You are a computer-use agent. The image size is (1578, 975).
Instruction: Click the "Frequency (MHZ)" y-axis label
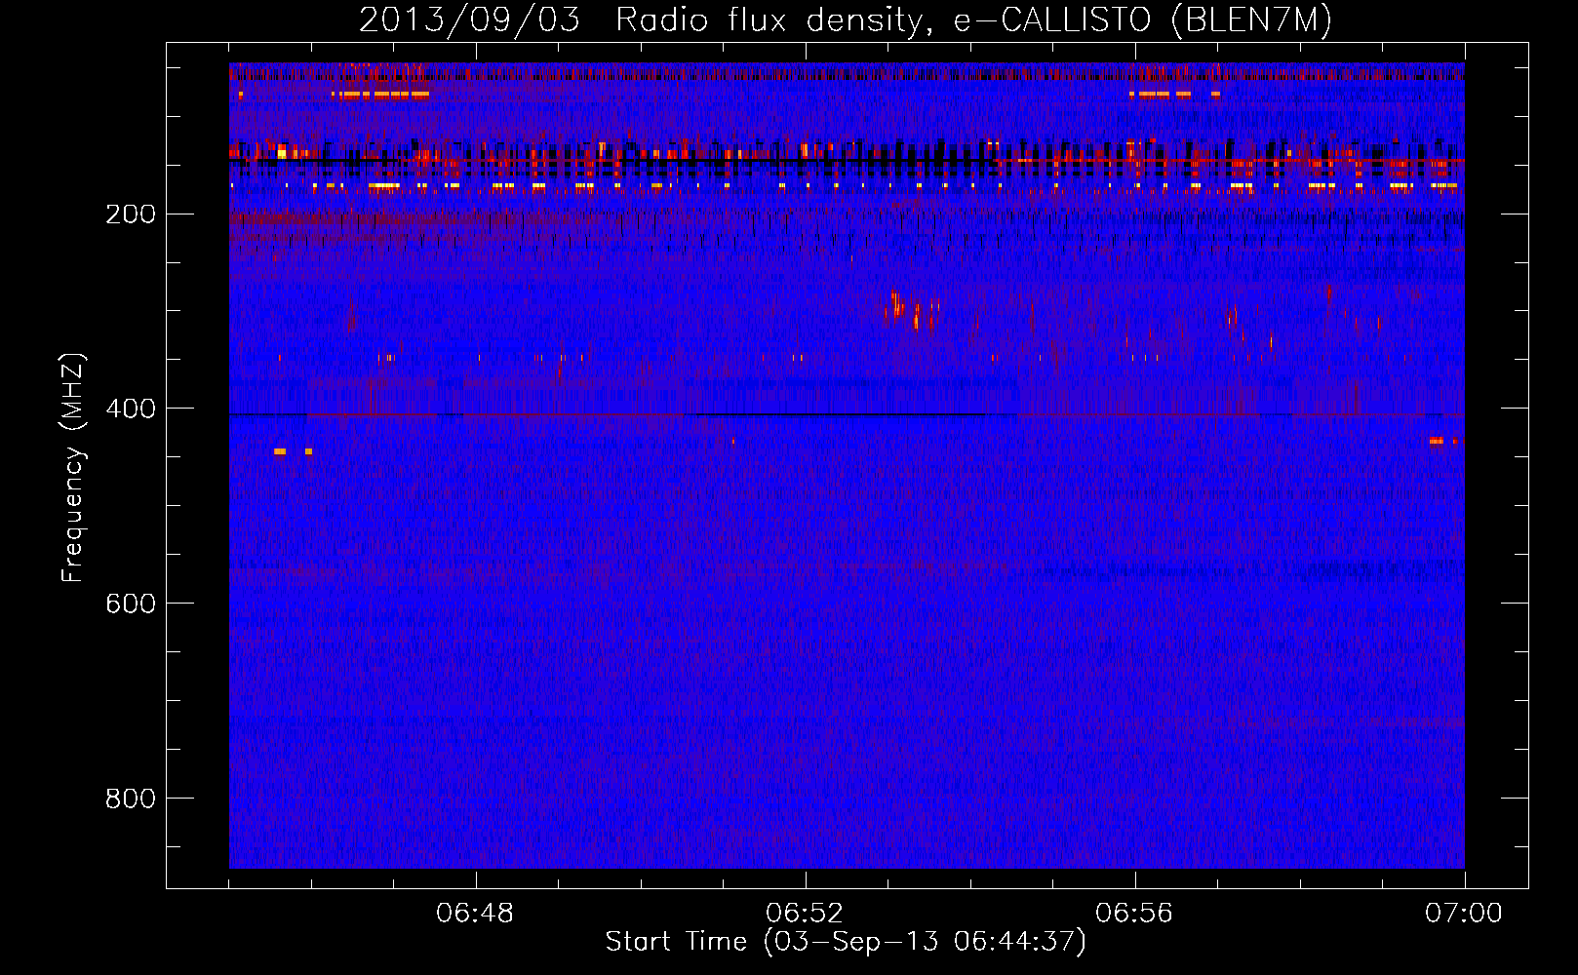click(73, 468)
